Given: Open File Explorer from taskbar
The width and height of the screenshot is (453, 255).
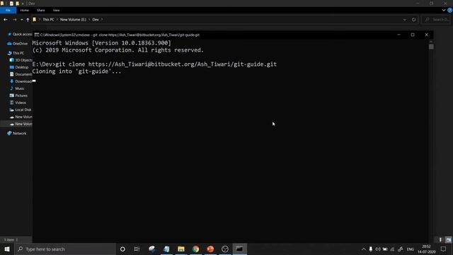Looking at the screenshot, I should tap(181, 249).
